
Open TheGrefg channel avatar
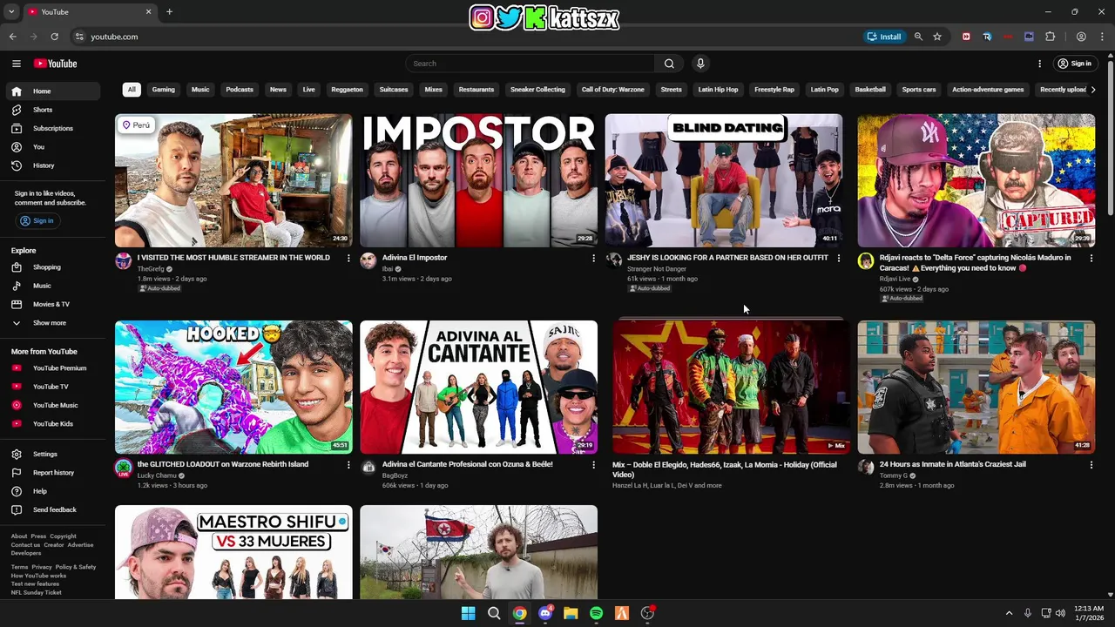(x=124, y=261)
